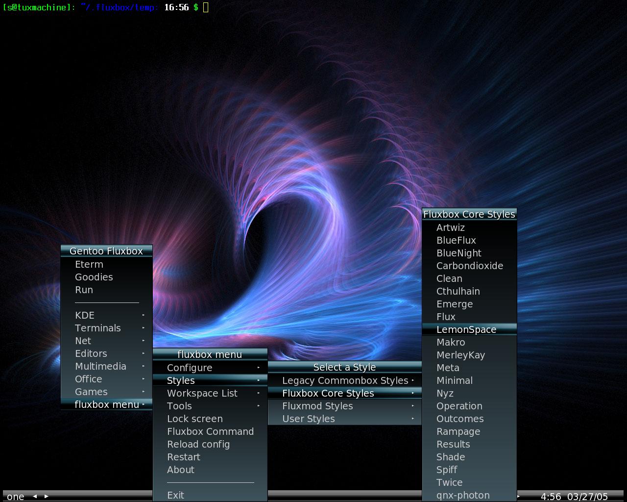Apply the highlighted LemonSpace style

pyautogui.click(x=469, y=329)
